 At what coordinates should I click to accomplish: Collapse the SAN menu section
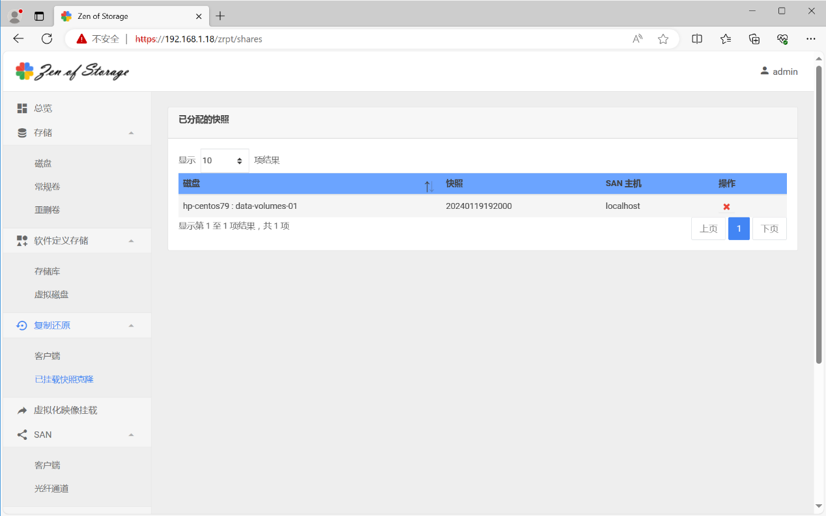131,435
